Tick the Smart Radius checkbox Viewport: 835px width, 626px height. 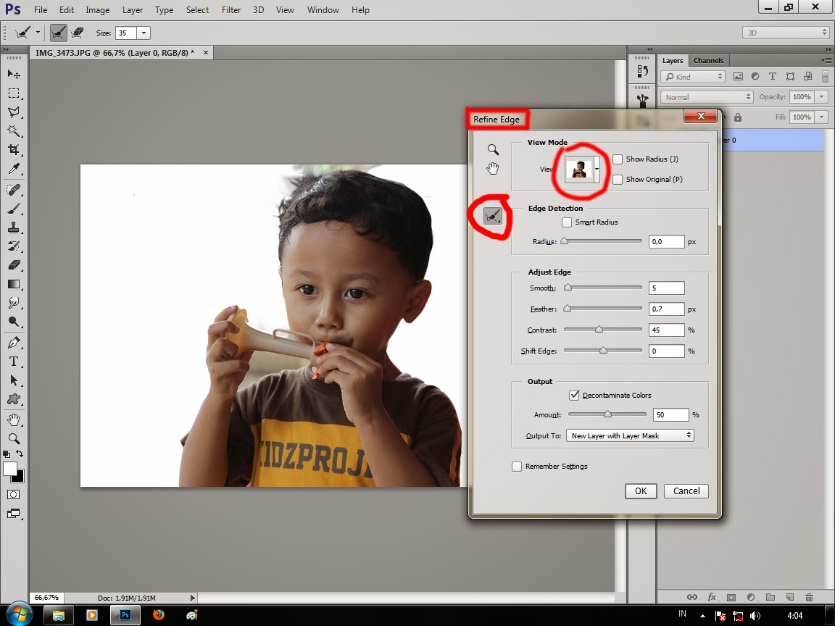[x=567, y=222]
